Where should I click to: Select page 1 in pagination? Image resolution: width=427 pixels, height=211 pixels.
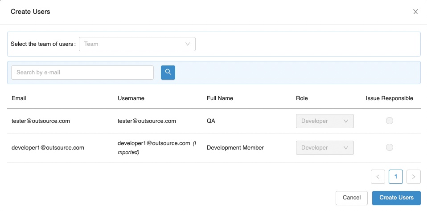pyautogui.click(x=396, y=177)
